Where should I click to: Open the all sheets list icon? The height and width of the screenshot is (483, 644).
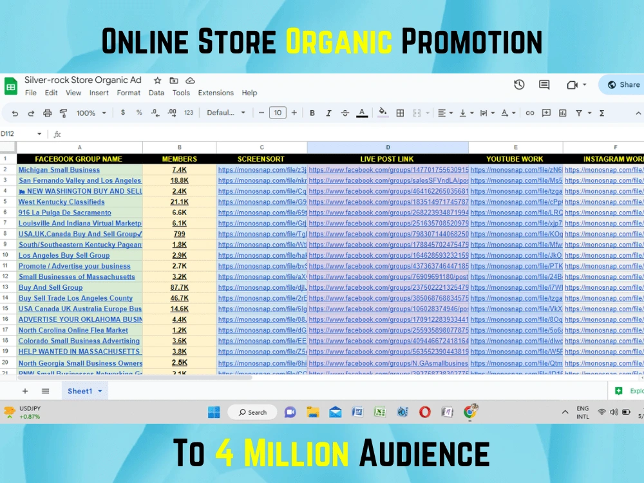click(x=46, y=391)
